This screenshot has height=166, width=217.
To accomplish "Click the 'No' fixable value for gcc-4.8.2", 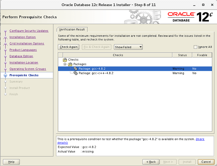I will [194, 69].
